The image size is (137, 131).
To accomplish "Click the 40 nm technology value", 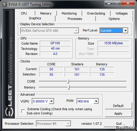I will tap(55, 48).
